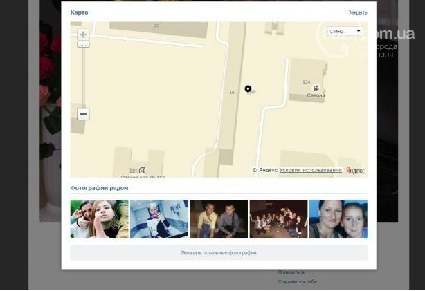Click building number 16 on the map

231,92
